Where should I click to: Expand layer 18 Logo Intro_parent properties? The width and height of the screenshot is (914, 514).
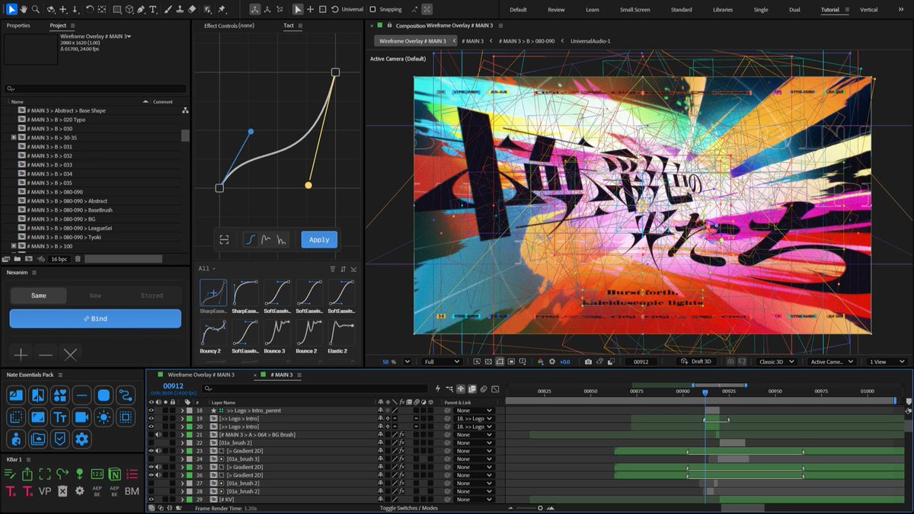coord(183,410)
